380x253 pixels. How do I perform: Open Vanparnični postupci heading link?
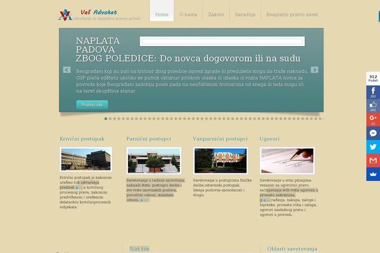[x=220, y=139]
